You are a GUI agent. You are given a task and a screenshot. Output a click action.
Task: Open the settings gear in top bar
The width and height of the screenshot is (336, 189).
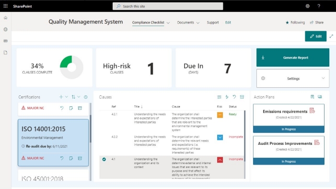coord(308,6)
